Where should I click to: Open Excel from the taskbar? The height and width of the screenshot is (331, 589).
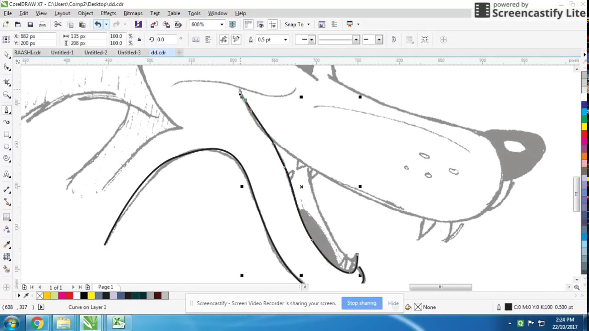(x=118, y=323)
